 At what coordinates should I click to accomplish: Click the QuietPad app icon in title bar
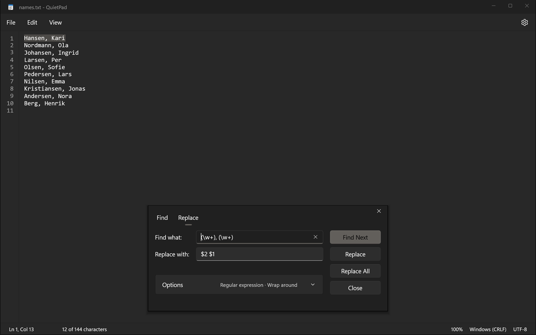(11, 7)
